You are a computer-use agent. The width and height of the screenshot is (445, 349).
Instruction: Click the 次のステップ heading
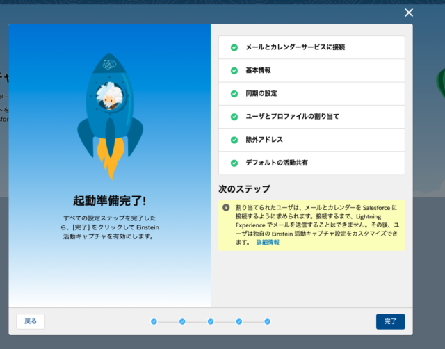(x=244, y=189)
